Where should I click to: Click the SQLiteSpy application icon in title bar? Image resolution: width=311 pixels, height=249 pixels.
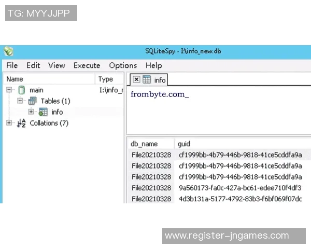(x=8, y=51)
